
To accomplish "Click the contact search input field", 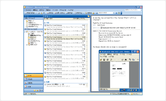I will pos(105,13).
